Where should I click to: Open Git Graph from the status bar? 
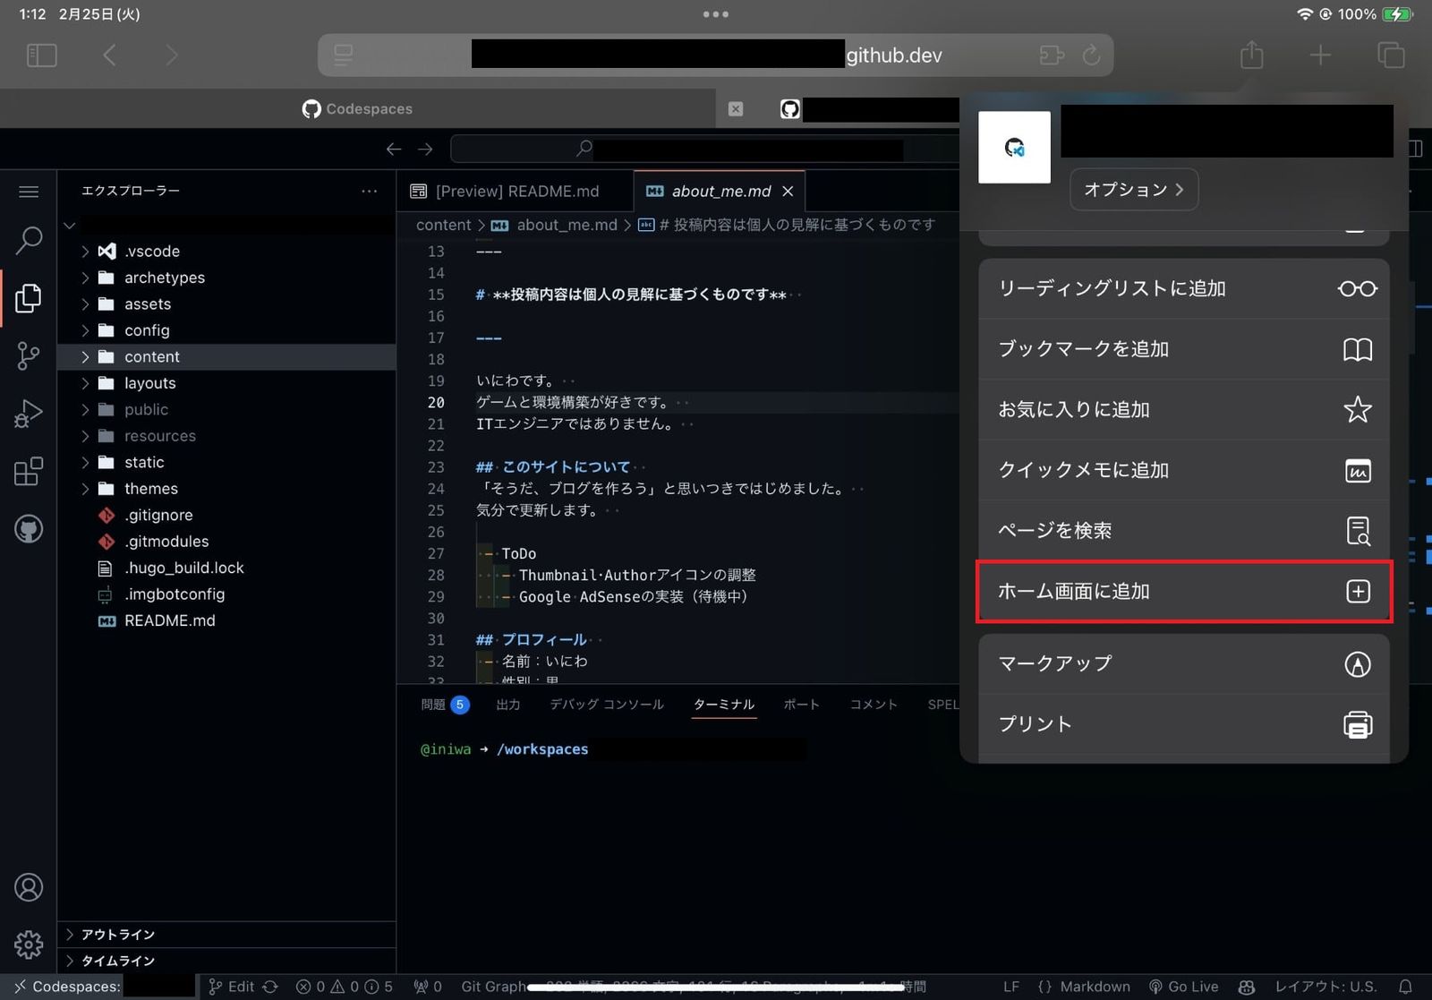[x=493, y=986]
